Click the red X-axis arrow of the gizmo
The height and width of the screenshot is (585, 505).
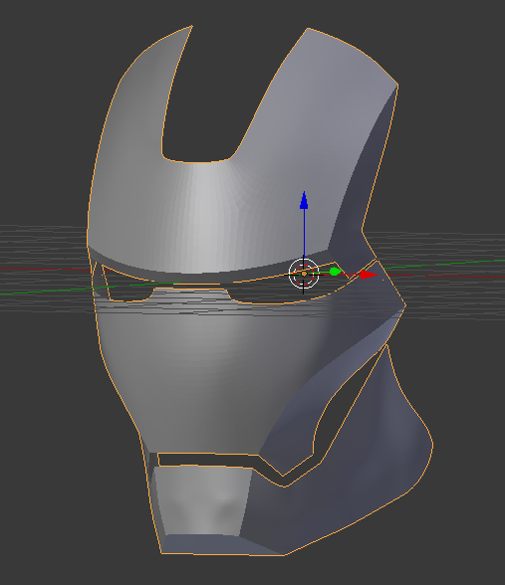pyautogui.click(x=369, y=275)
